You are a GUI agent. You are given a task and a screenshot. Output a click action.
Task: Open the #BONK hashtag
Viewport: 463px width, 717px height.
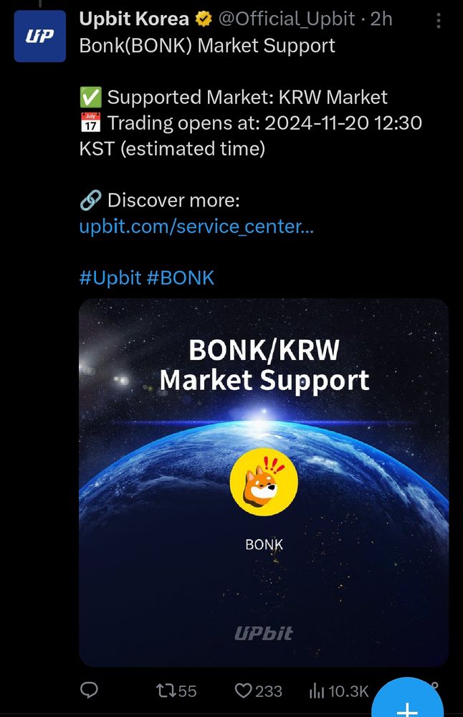click(181, 277)
